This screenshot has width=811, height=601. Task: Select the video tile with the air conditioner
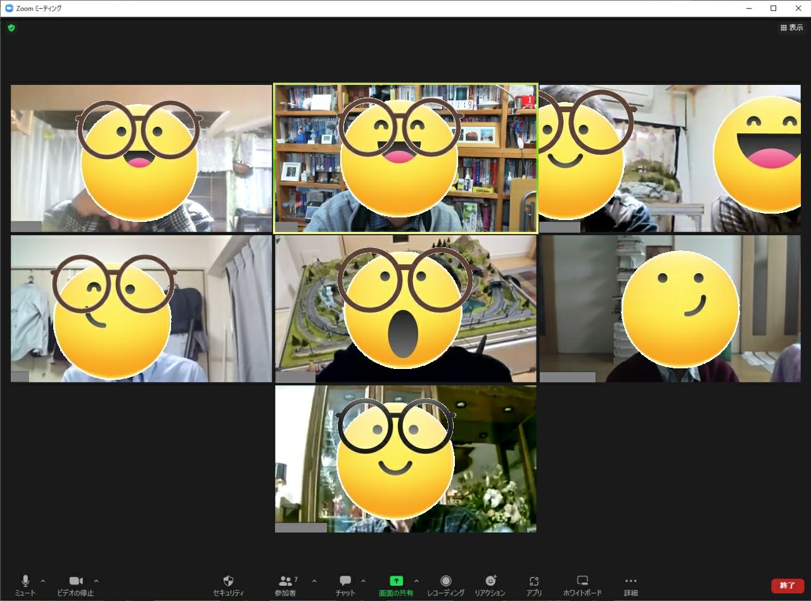(670, 158)
